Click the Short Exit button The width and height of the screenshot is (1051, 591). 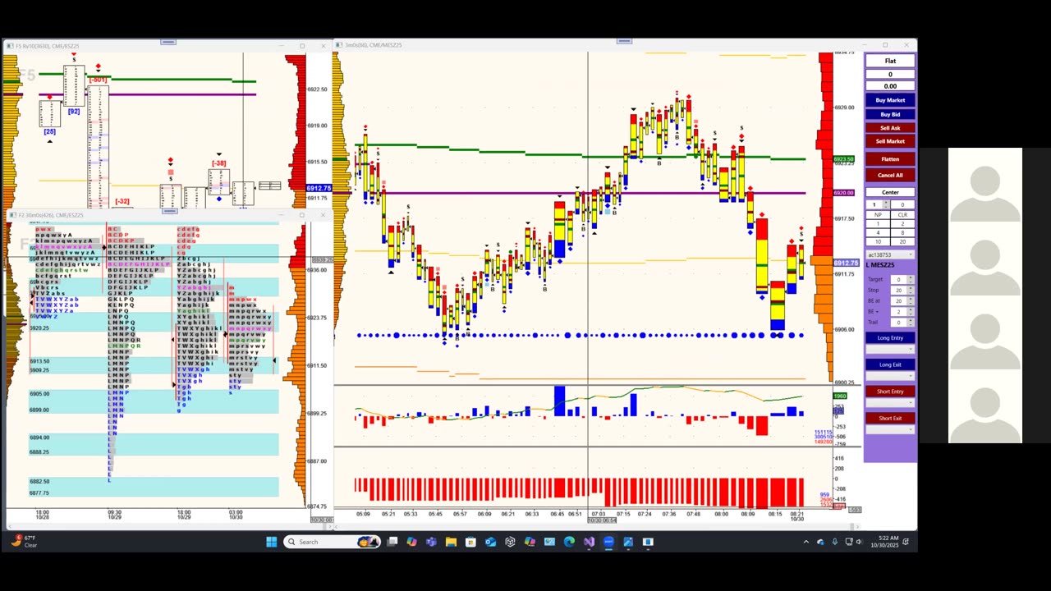890,418
